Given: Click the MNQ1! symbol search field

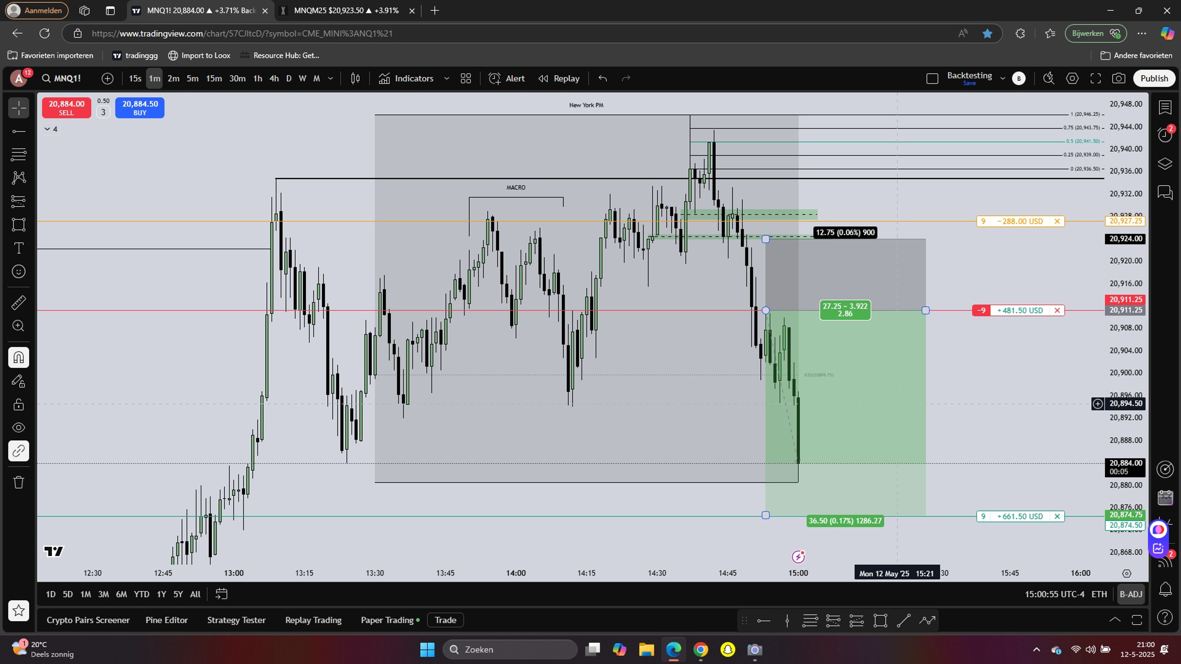Looking at the screenshot, I should [x=62, y=78].
